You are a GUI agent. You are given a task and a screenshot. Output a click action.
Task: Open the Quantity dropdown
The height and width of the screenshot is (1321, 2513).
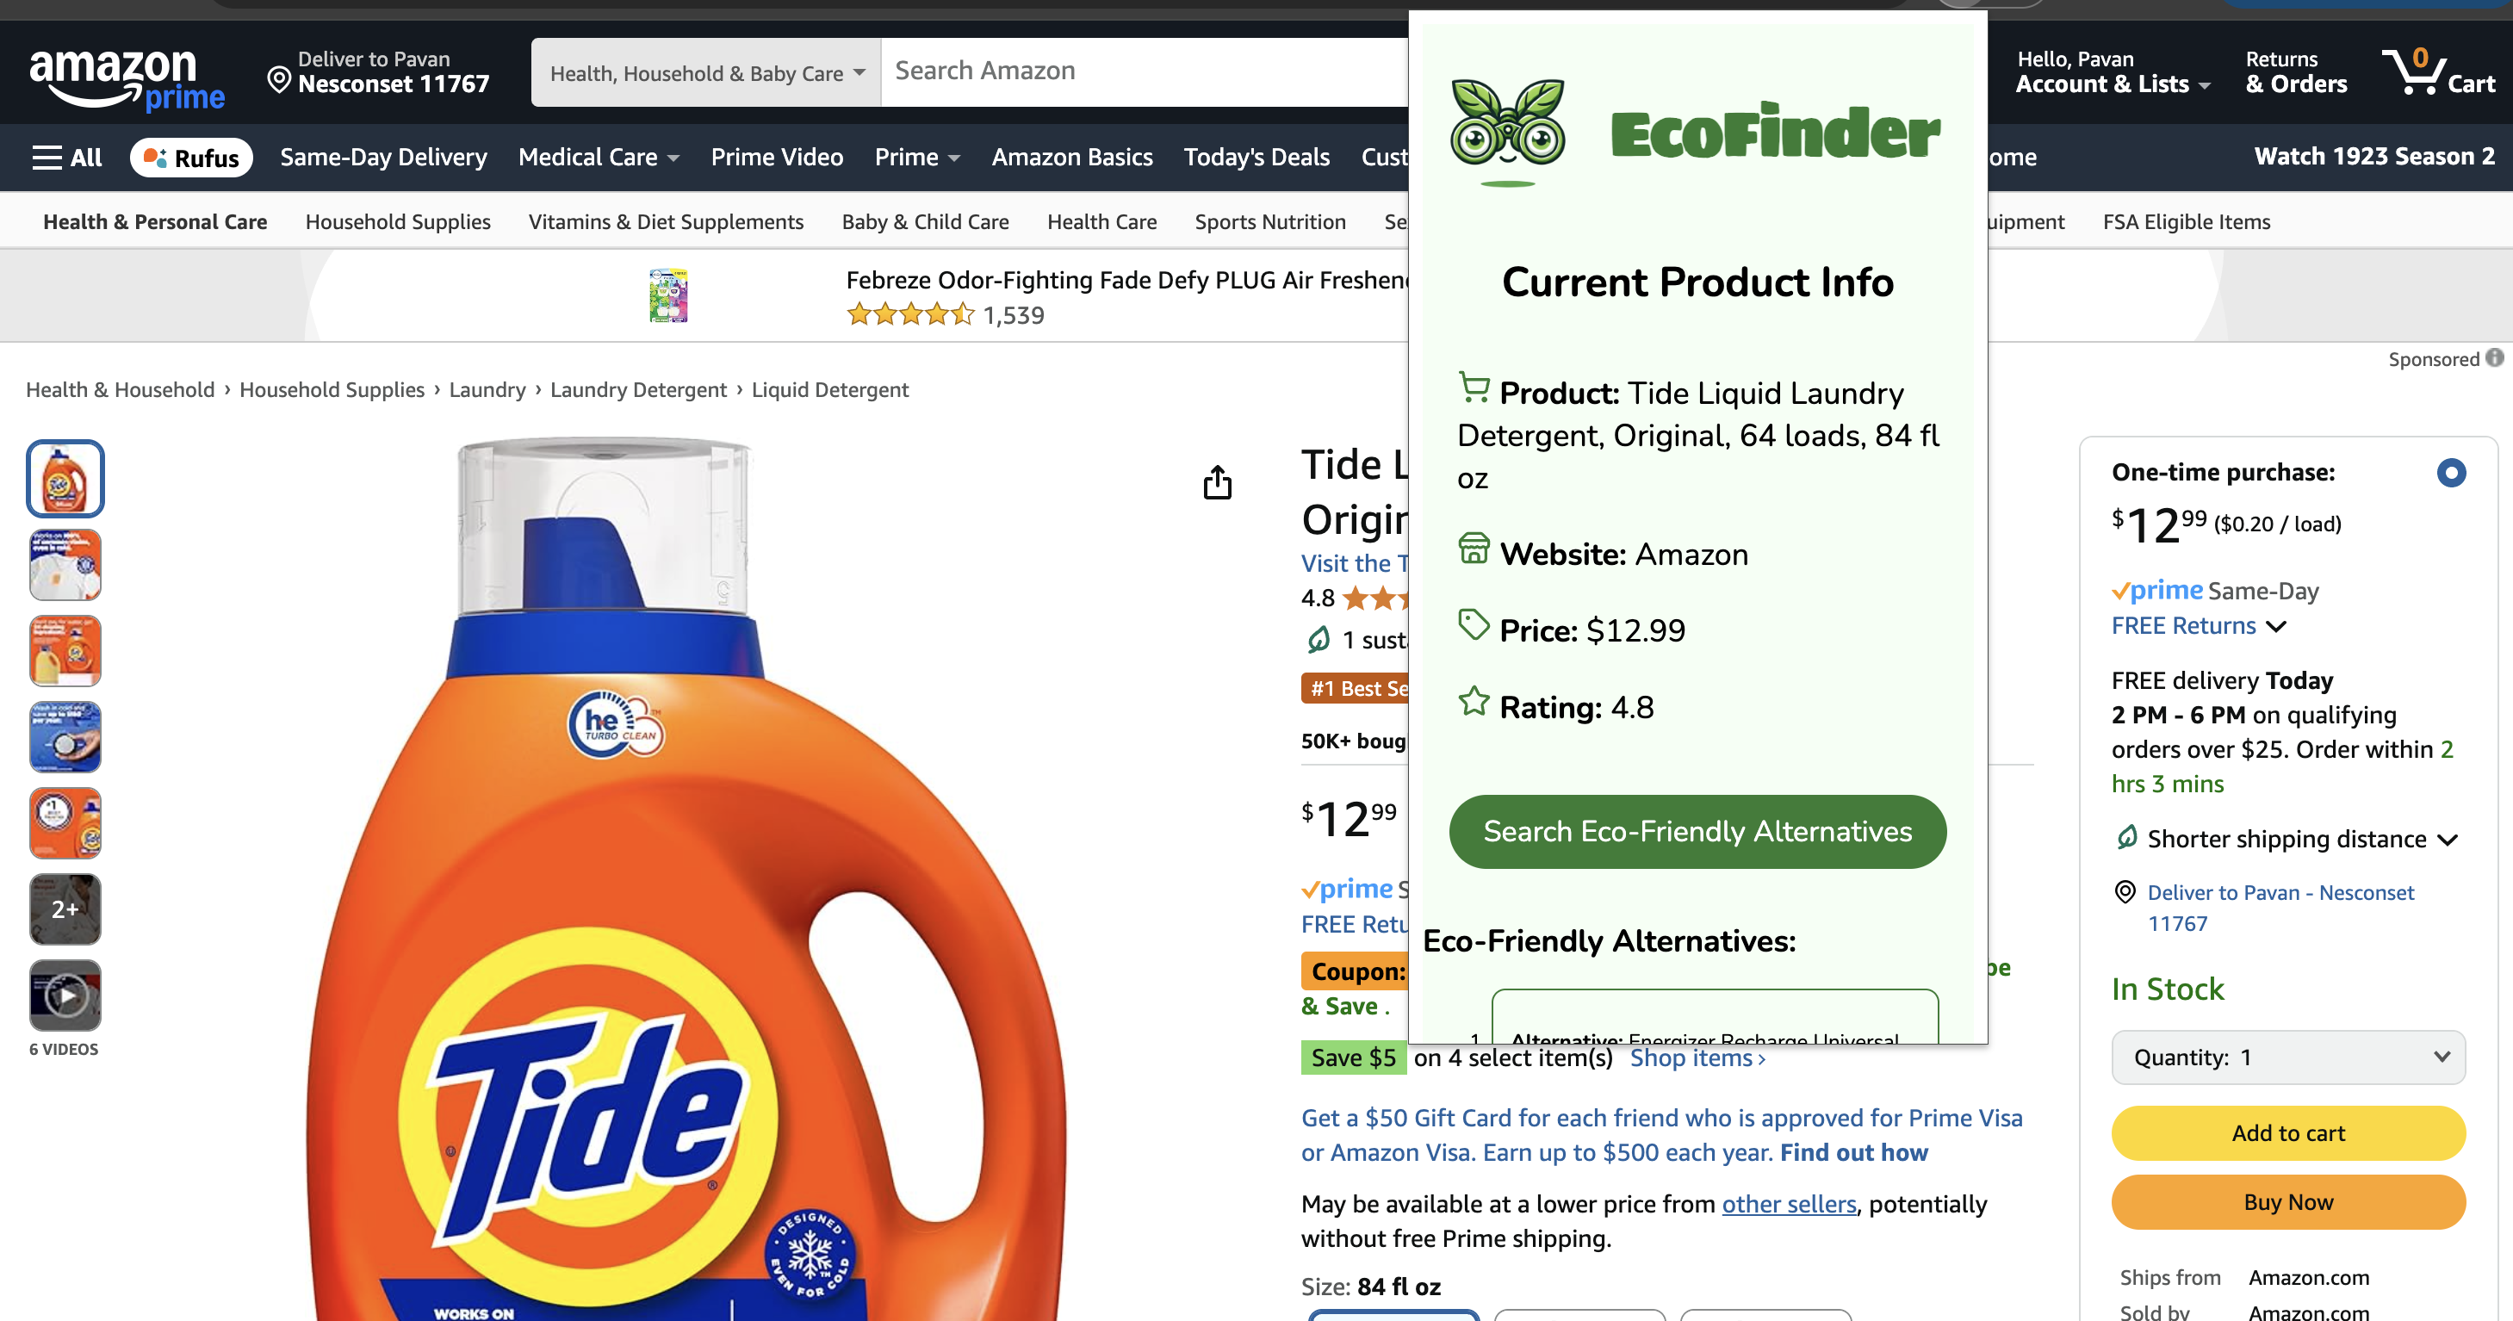(2287, 1057)
